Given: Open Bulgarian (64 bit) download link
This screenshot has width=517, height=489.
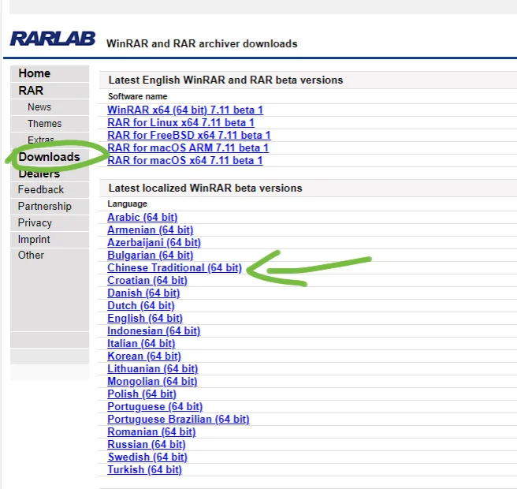Looking at the screenshot, I should (x=151, y=255).
